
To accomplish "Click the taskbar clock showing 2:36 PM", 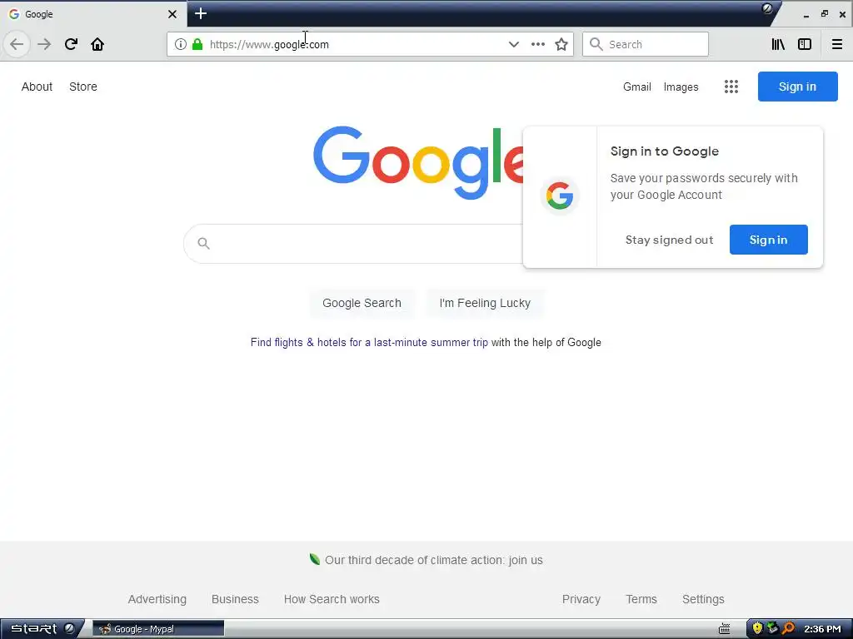I will click(x=822, y=629).
